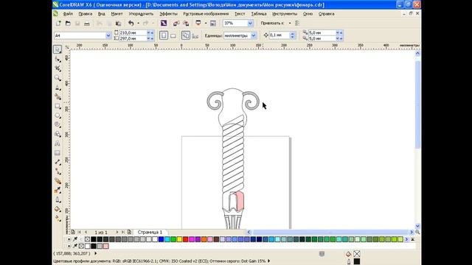Viewport: 472px width, 265px height.
Task: Open the application launcher dropdown arrow
Action: [x=206, y=23]
